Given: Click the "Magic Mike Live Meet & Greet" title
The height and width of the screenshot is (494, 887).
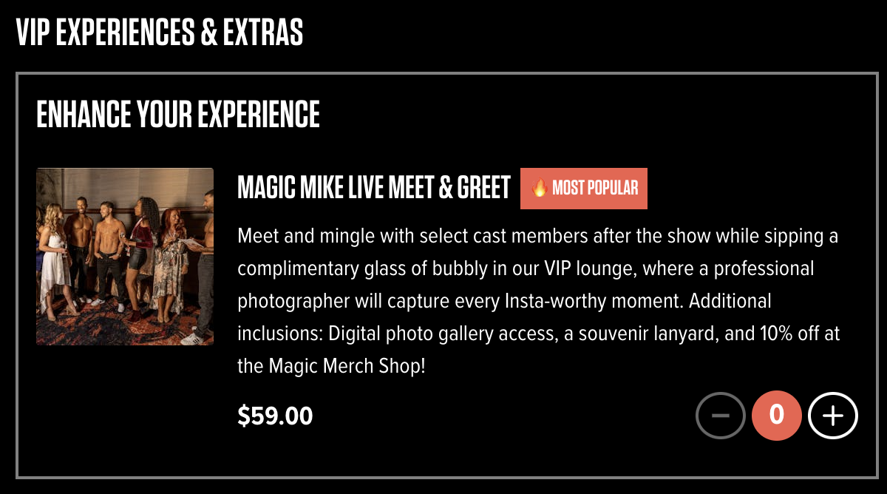Looking at the screenshot, I should [x=373, y=188].
